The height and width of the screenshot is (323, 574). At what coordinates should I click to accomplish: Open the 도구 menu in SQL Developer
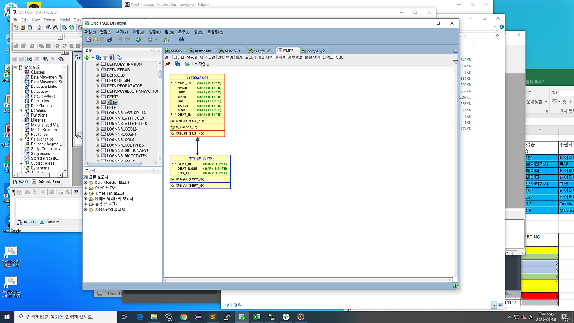(x=183, y=32)
